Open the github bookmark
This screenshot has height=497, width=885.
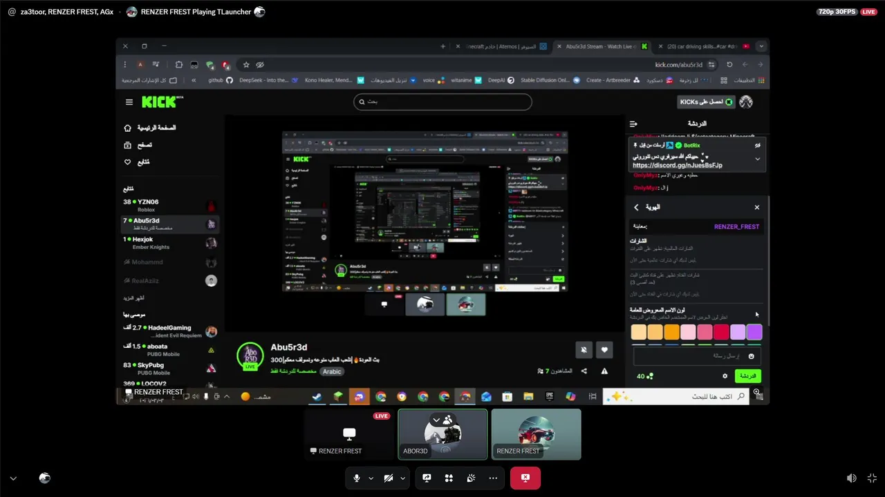pyautogui.click(x=221, y=80)
